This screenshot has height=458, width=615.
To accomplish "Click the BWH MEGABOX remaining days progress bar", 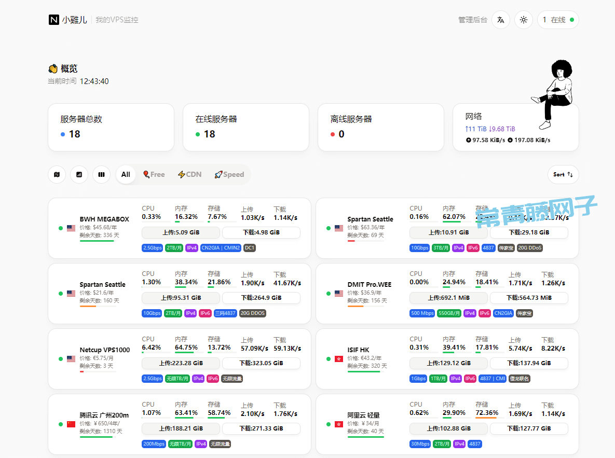I will 98,241.
